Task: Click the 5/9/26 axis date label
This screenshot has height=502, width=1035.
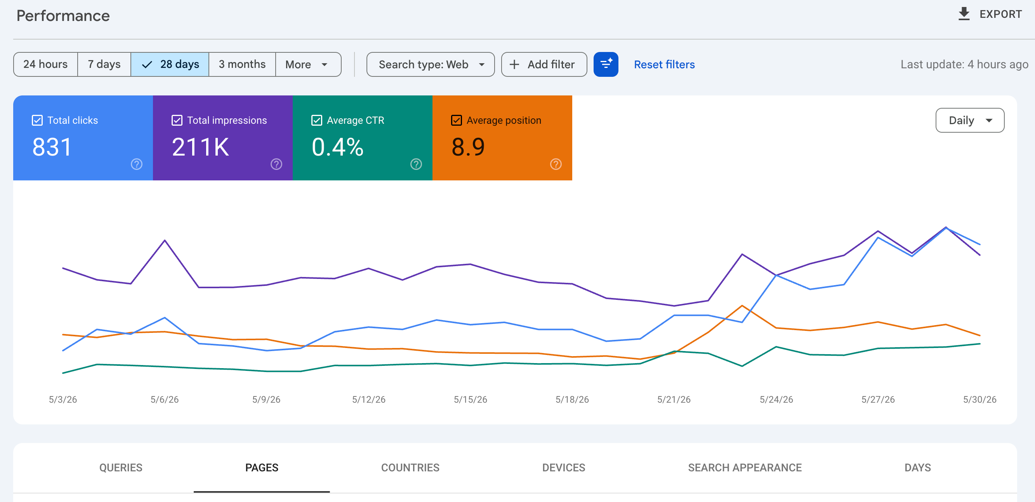Action: [266, 399]
